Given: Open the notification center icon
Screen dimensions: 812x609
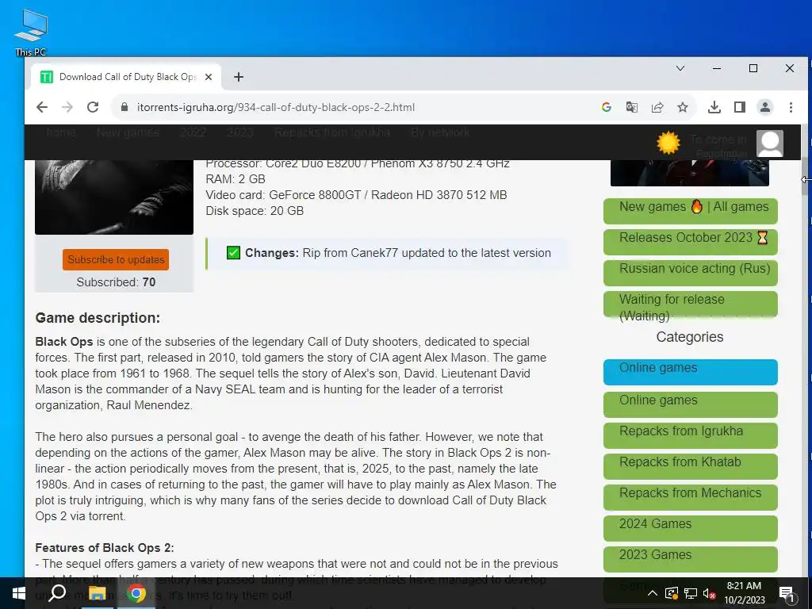Looking at the screenshot, I should [x=787, y=594].
